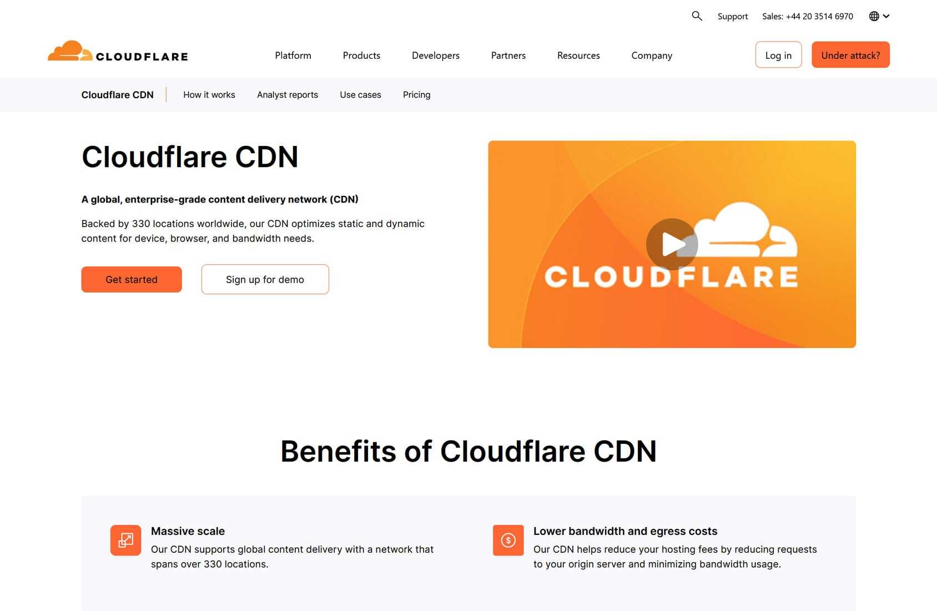This screenshot has height=611, width=937.
Task: Click the 'Backed by 330 locations' paragraph
Action: coord(253,231)
